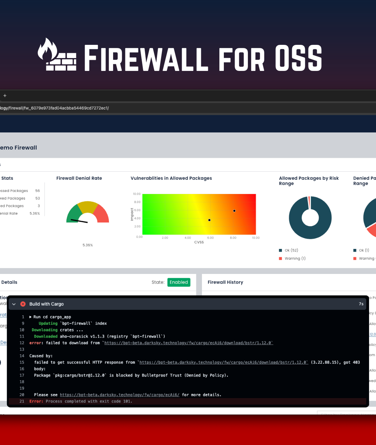Click the red failed-status icon beside Build with Cargo
The width and height of the screenshot is (376, 445).
point(23,304)
